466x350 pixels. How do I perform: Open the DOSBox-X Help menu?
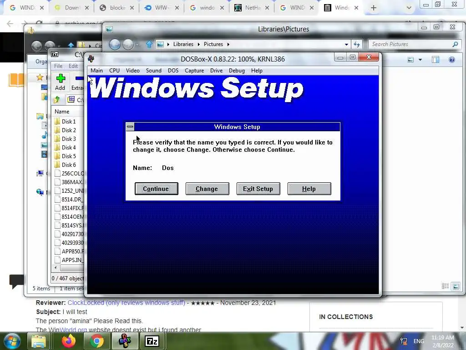point(257,71)
